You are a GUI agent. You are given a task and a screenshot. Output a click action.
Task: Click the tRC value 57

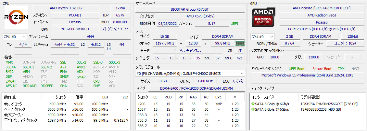point(217,58)
